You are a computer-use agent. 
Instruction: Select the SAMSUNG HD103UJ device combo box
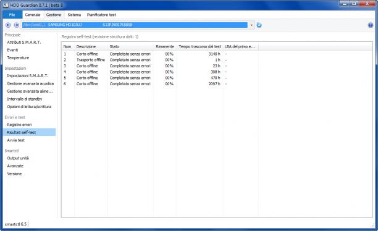pos(138,25)
